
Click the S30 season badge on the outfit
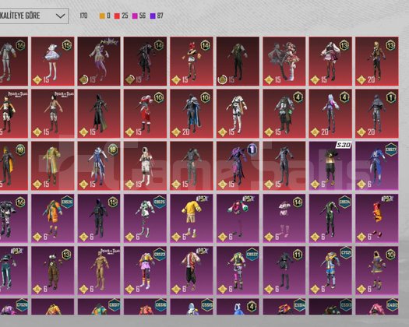tap(343, 145)
